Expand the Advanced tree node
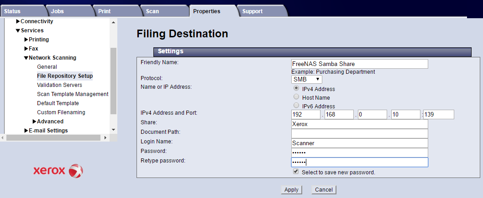 pos(35,122)
